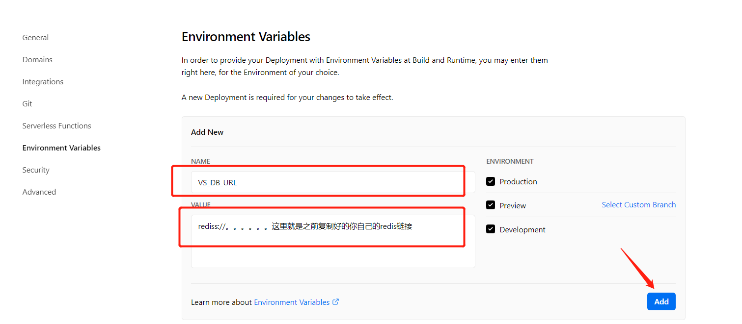
Task: Click the Select Custom Branch link
Action: [x=638, y=205]
